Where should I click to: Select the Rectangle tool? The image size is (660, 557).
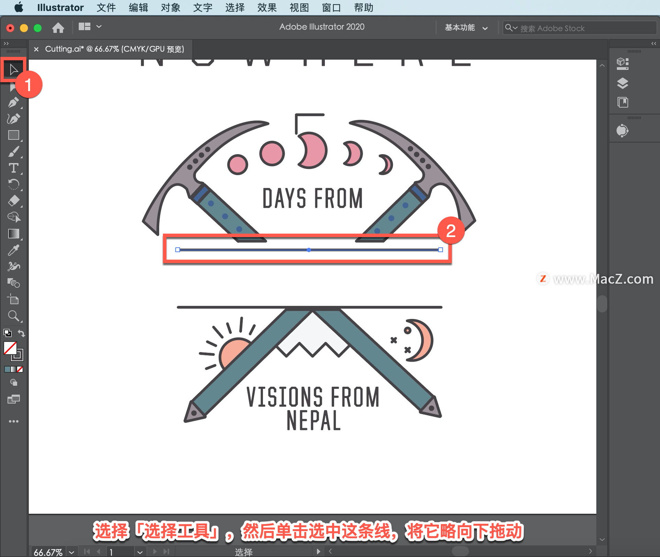coord(13,135)
